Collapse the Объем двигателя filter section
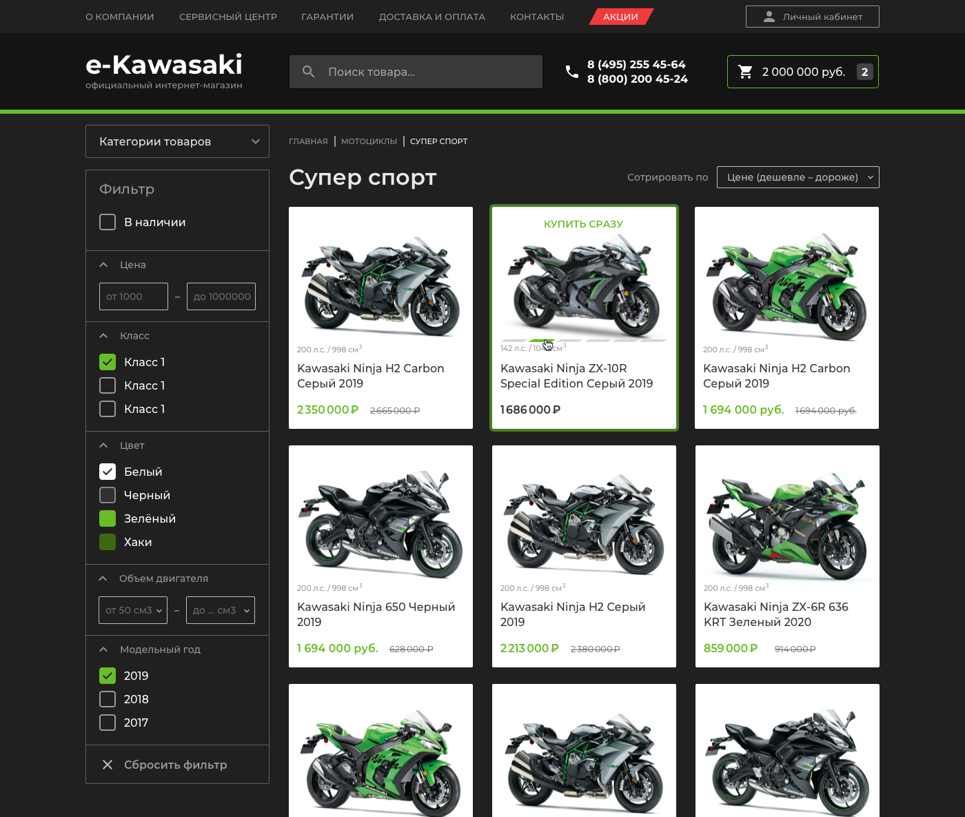This screenshot has width=965, height=817. point(103,578)
